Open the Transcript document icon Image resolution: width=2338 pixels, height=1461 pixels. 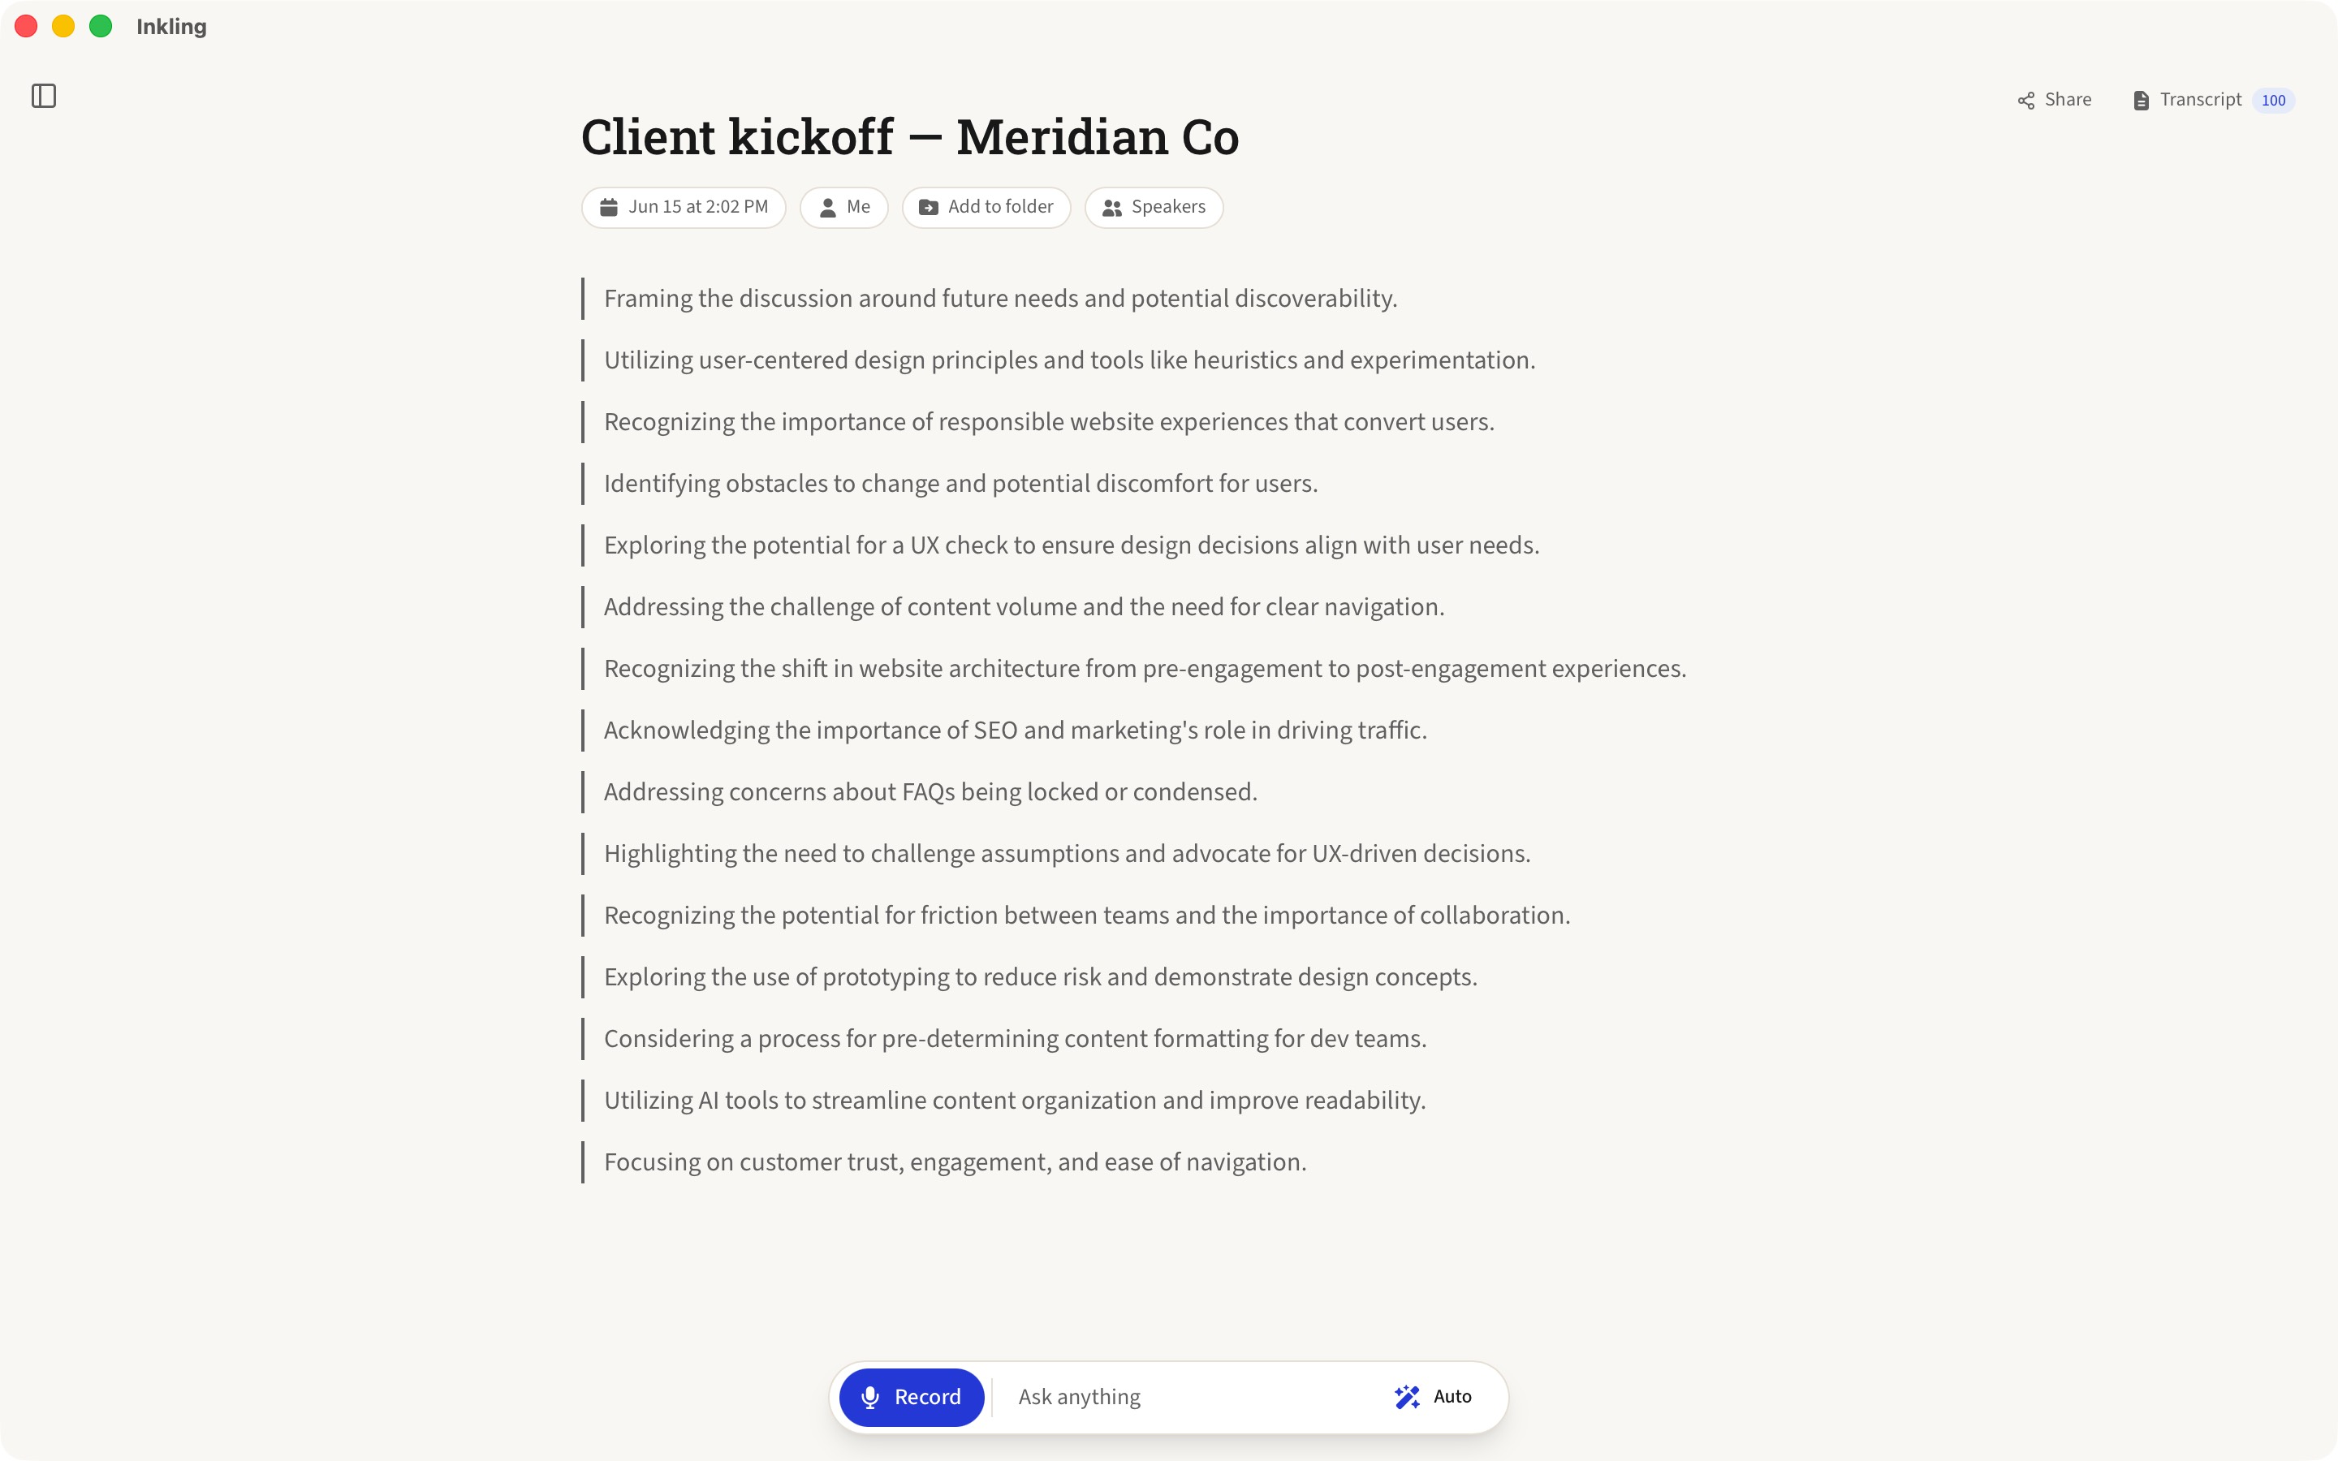[2141, 101]
